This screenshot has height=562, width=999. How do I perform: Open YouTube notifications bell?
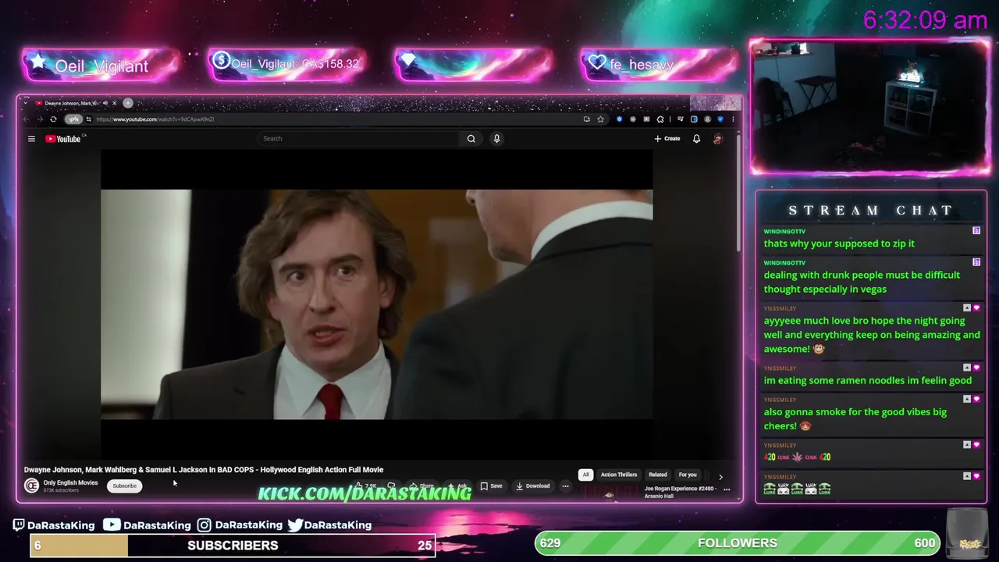click(696, 139)
